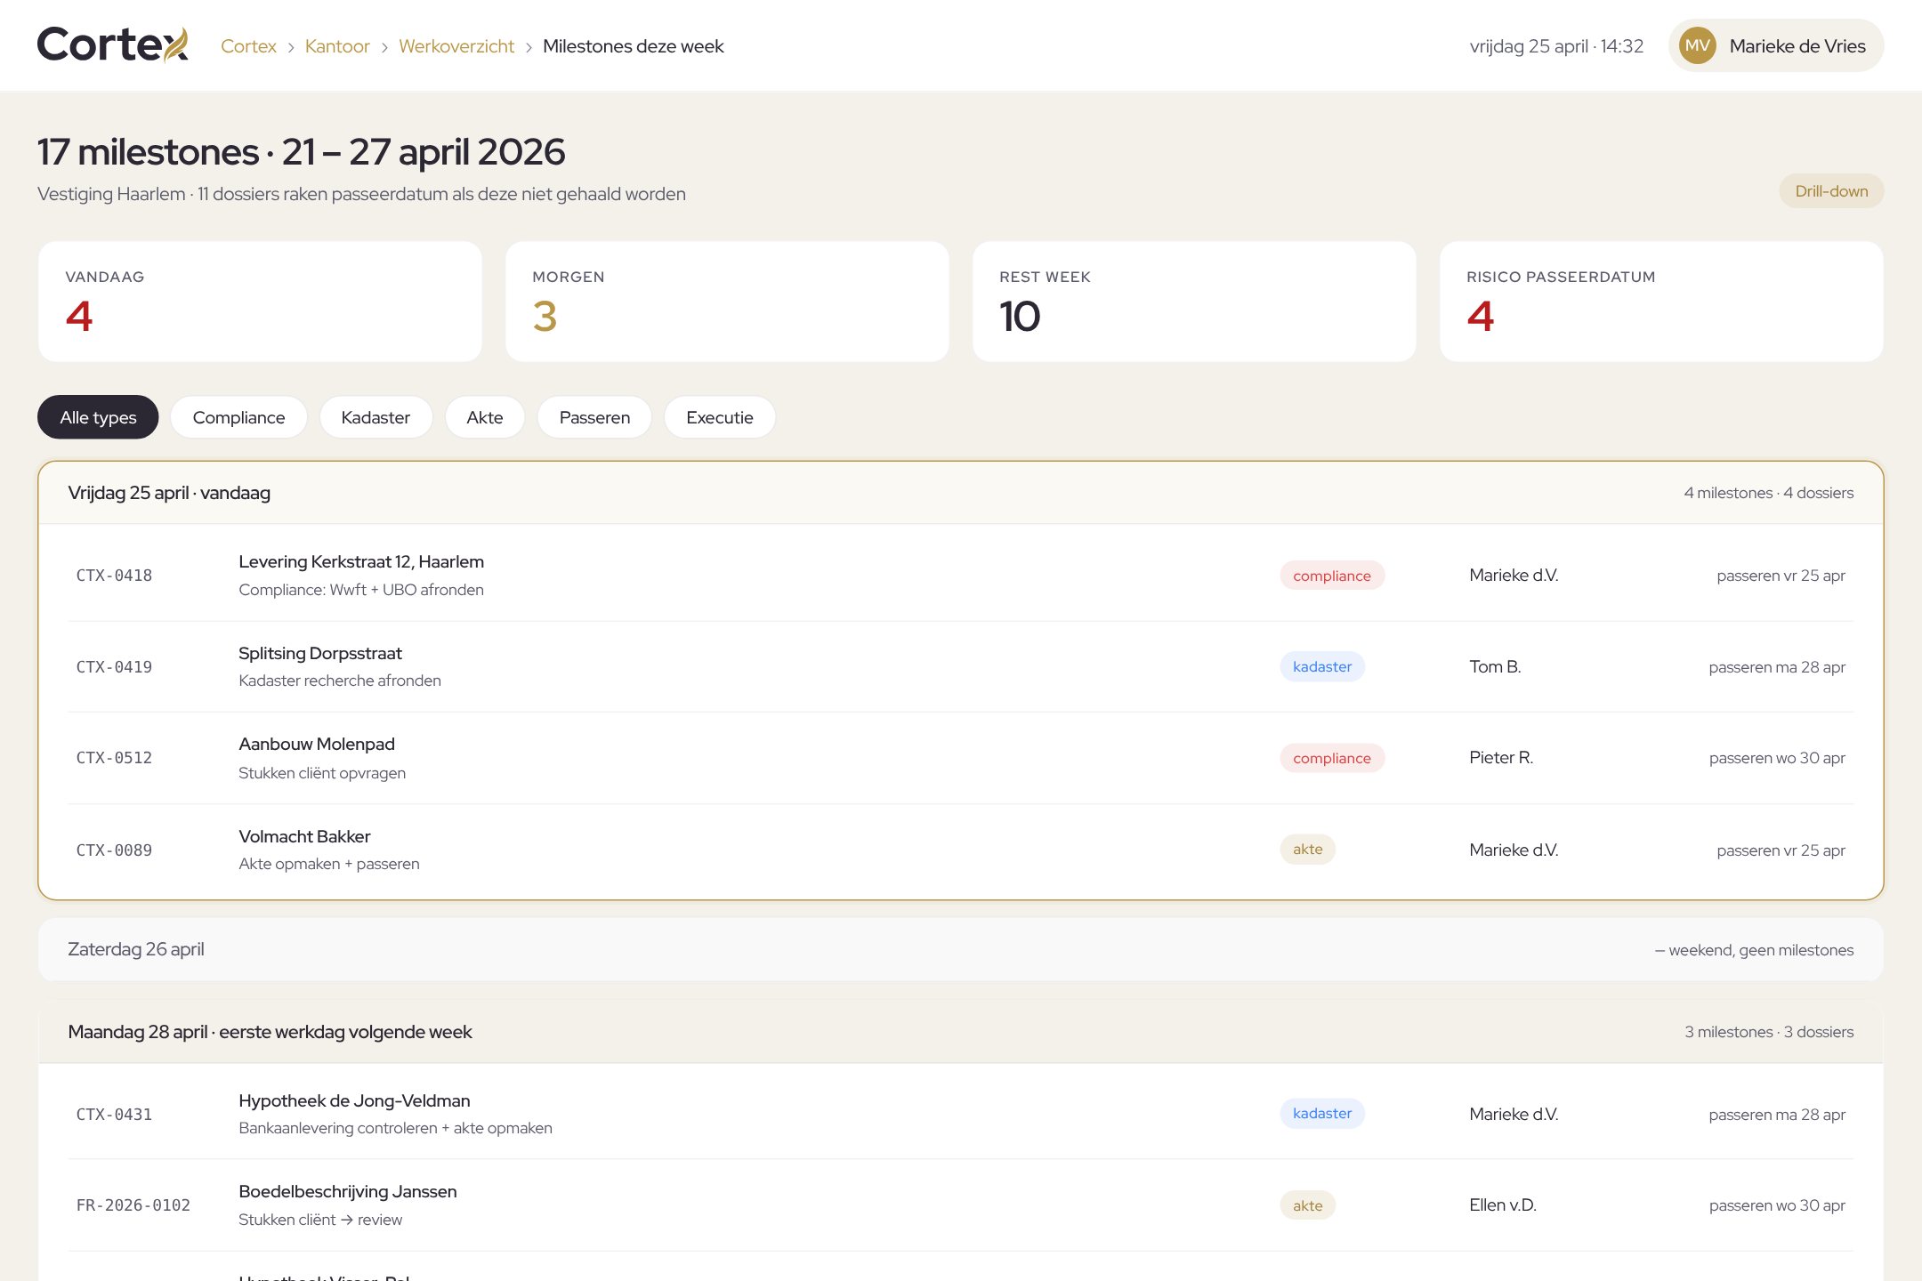This screenshot has width=1922, height=1281.
Task: Click the akte tag on Boedelbeschrijving Janssen
Action: pos(1308,1205)
